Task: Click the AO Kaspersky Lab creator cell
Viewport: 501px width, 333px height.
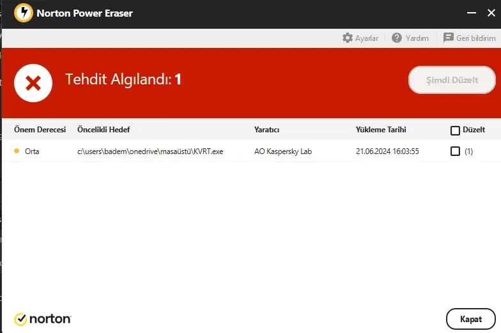Action: coord(283,151)
